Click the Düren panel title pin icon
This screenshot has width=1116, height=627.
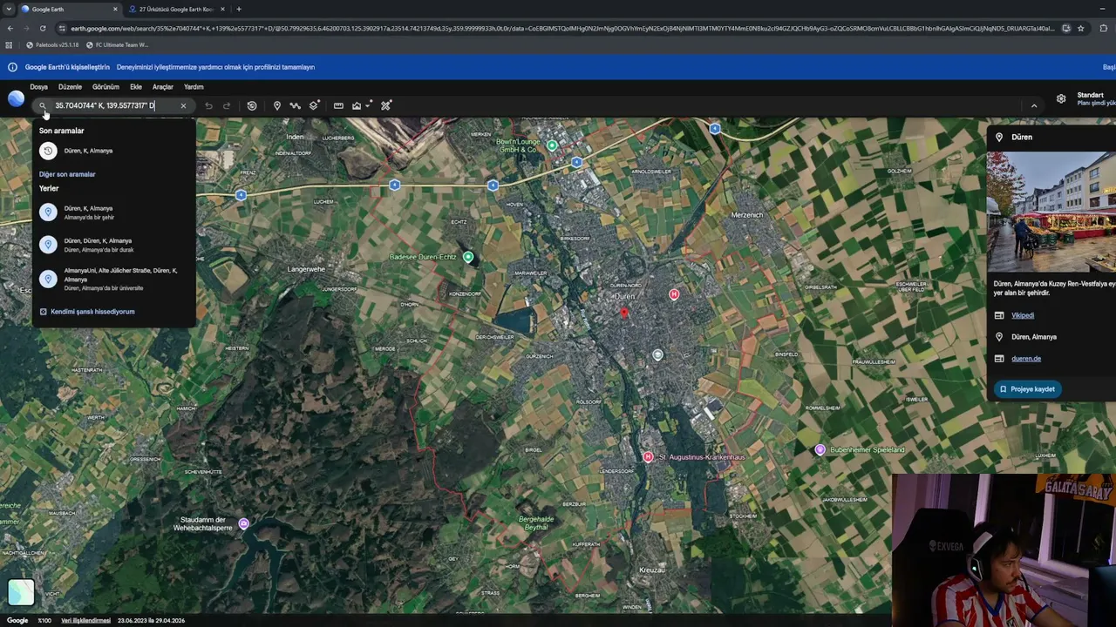[999, 138]
